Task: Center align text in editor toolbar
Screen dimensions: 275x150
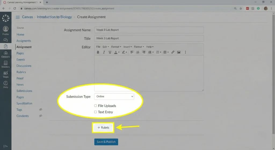Action: [138, 52]
